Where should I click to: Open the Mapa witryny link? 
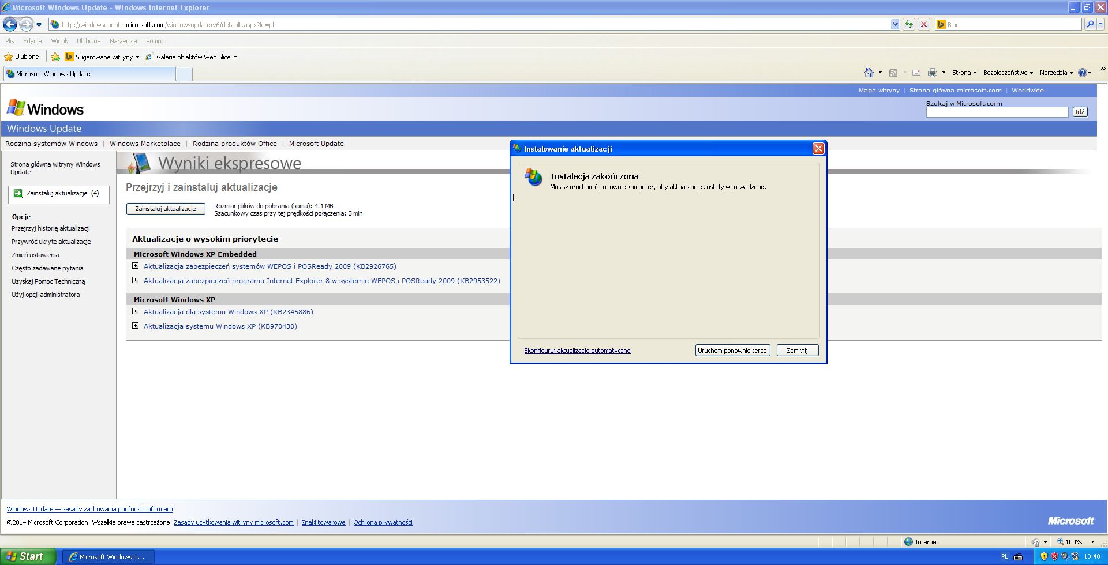pyautogui.click(x=879, y=90)
